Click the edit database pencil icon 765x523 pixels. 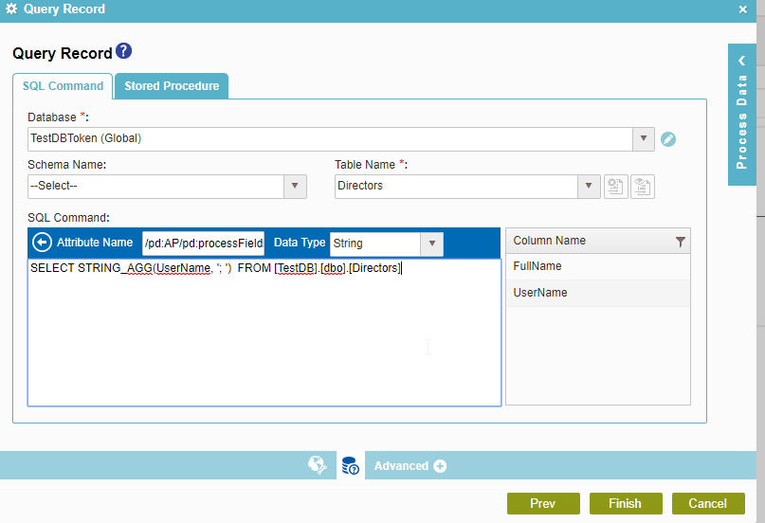click(668, 139)
